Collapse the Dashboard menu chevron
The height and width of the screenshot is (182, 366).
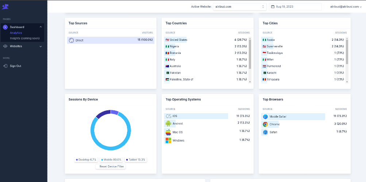pos(41,27)
